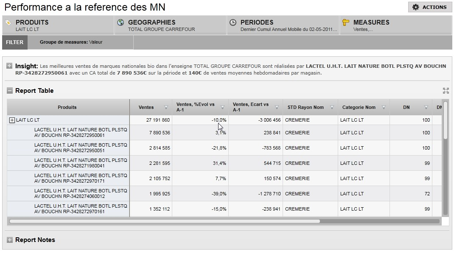Image resolution: width=454 pixels, height=253 pixels.
Task: Expand the Report Notes section
Action: 10,240
